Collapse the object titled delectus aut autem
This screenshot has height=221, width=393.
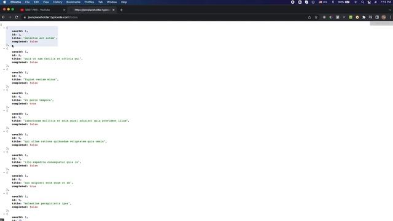click(x=4, y=28)
